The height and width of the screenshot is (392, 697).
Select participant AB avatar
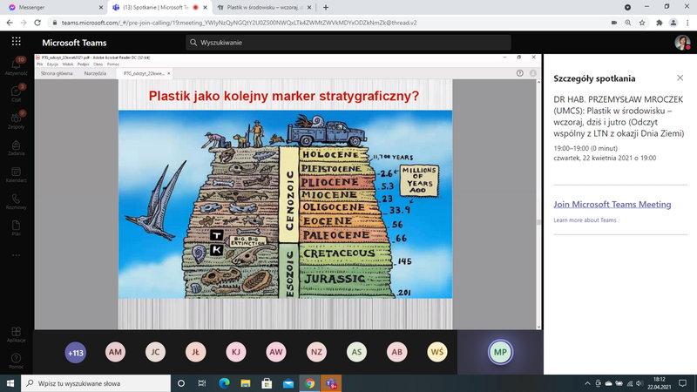[397, 352]
